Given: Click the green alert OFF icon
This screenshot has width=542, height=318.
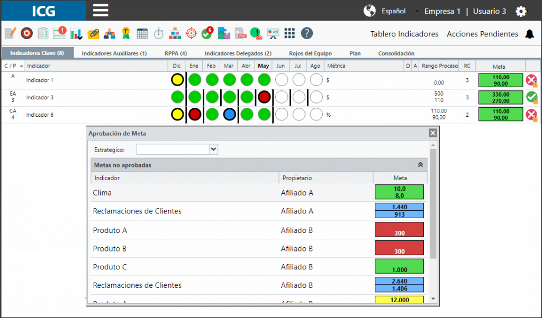Looking at the screenshot, I should coord(256,33).
